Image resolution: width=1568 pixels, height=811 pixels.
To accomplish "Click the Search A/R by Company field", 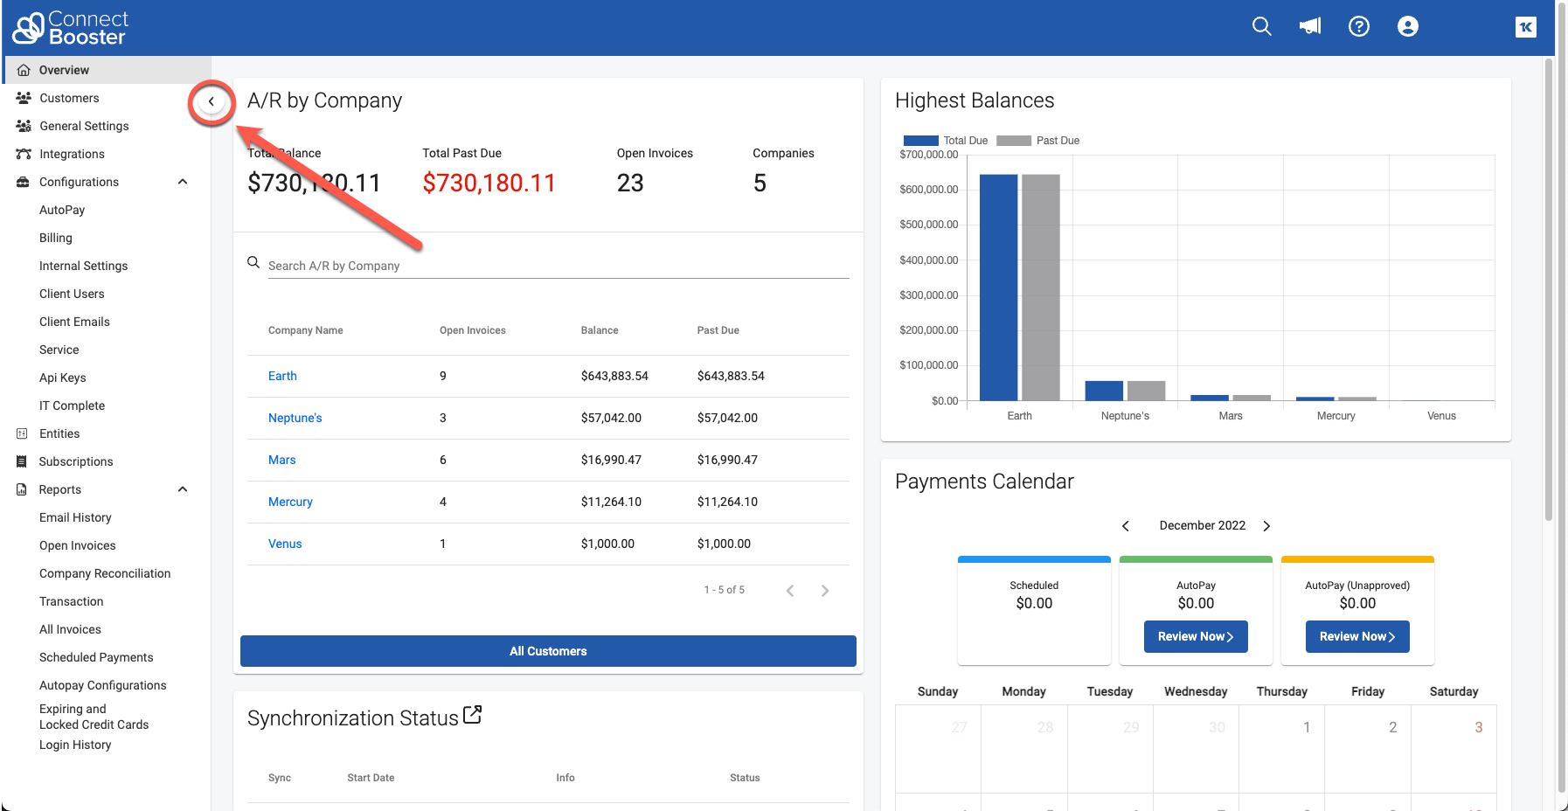I will 557,266.
